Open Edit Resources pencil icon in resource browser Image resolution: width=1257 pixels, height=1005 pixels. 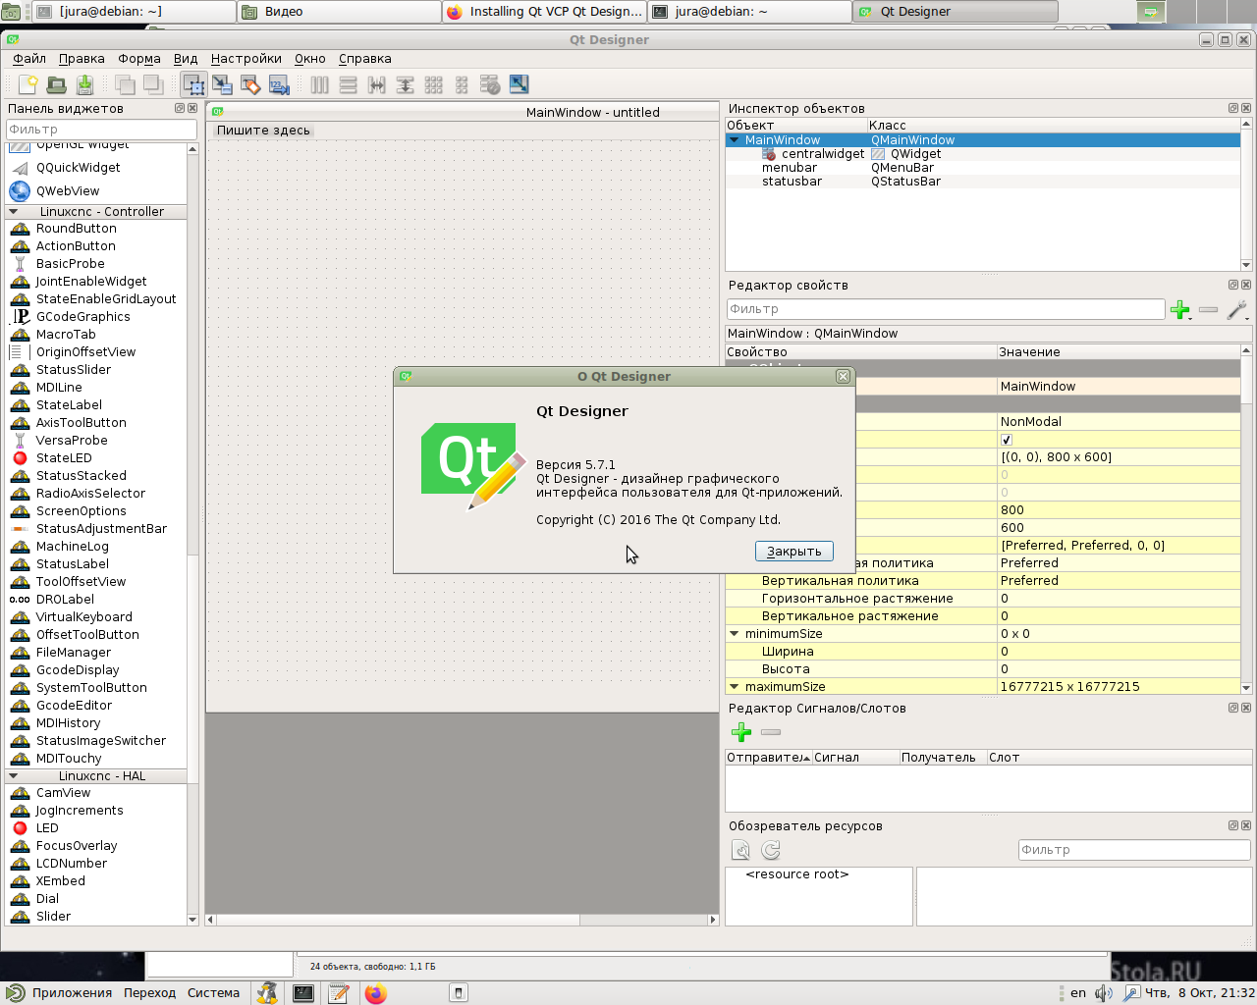[x=741, y=850]
